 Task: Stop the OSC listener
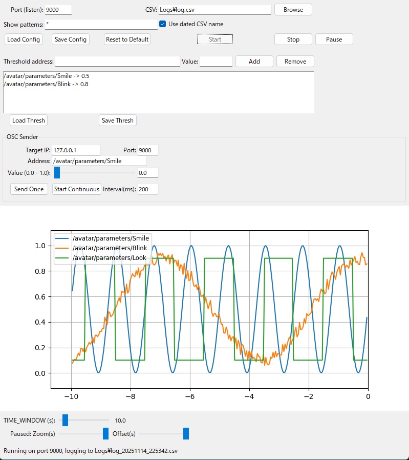click(293, 39)
